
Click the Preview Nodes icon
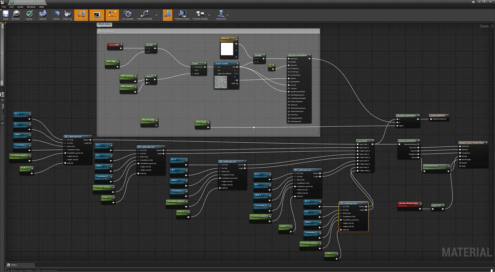[200, 15]
